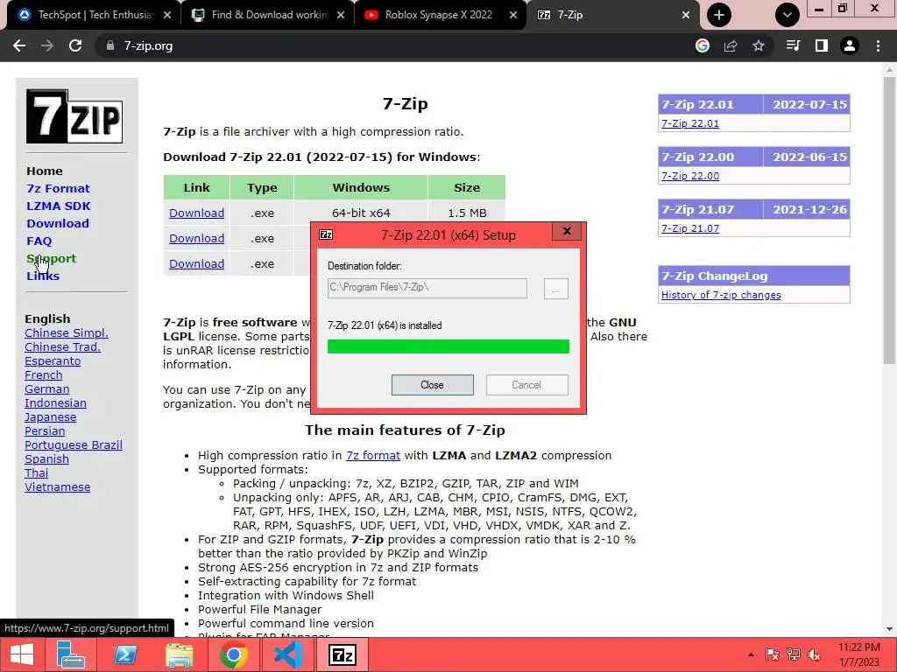Viewport: 897px width, 672px height.
Task: Open Visual Studio Code from taskbar
Action: coord(287,654)
